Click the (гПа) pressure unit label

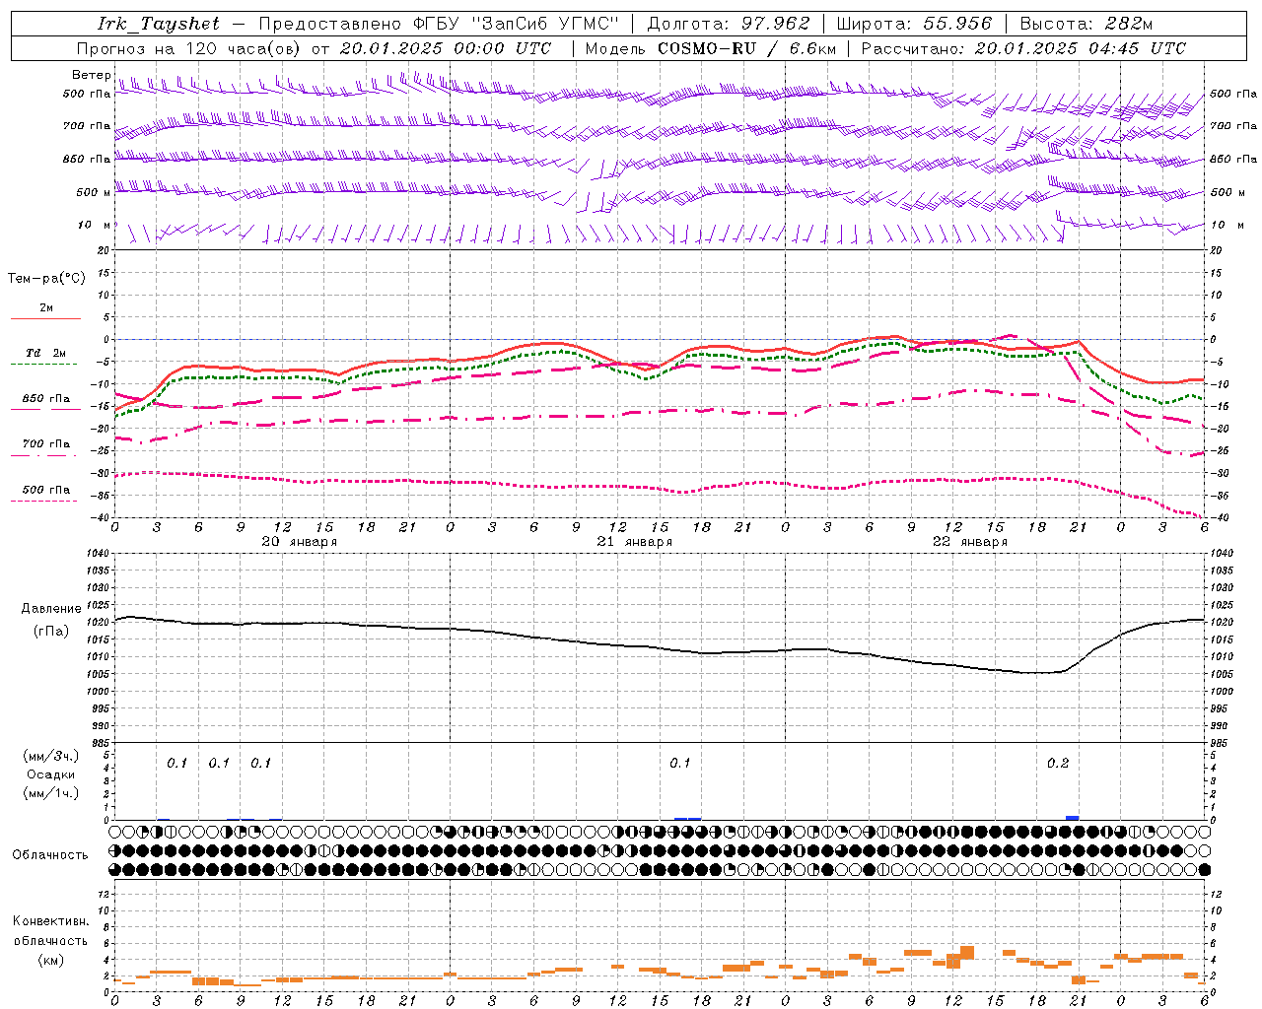click(x=51, y=631)
